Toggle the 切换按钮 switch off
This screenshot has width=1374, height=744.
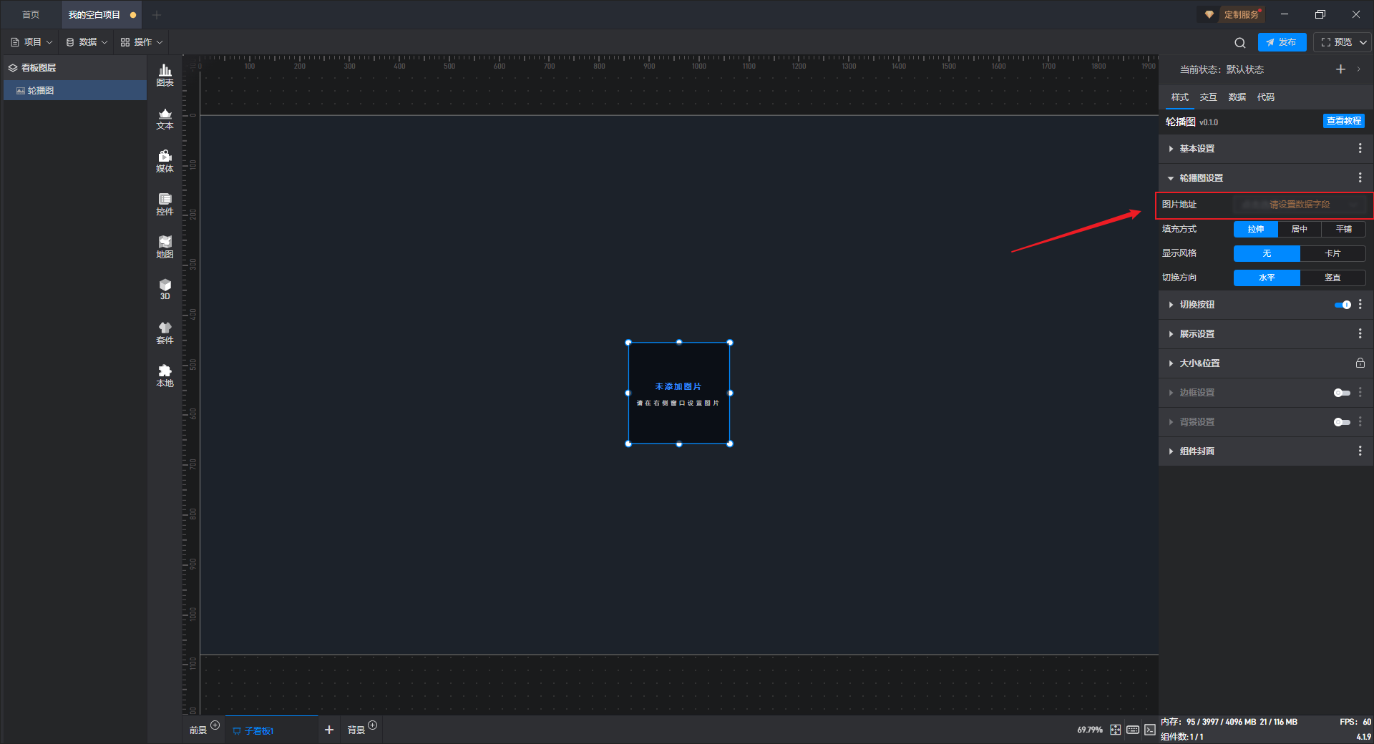point(1343,305)
